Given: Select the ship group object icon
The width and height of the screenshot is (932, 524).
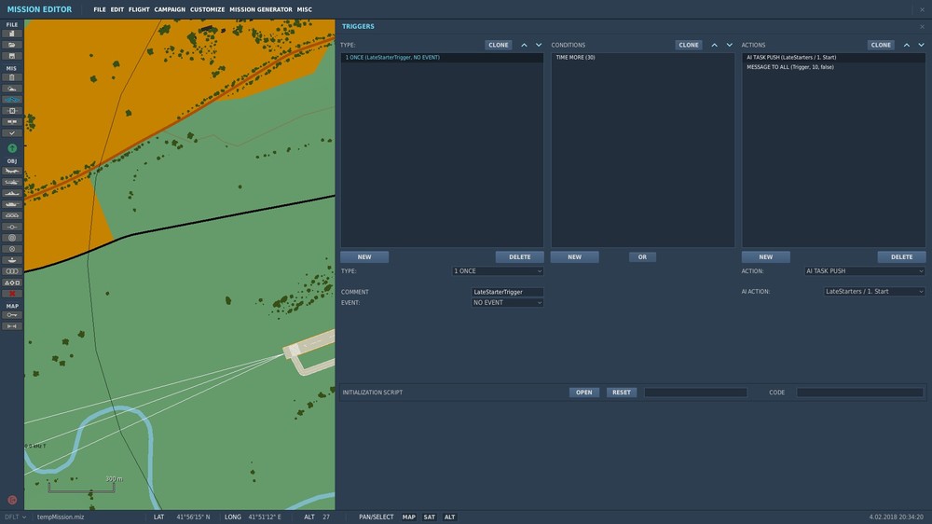Looking at the screenshot, I should tap(11, 193).
